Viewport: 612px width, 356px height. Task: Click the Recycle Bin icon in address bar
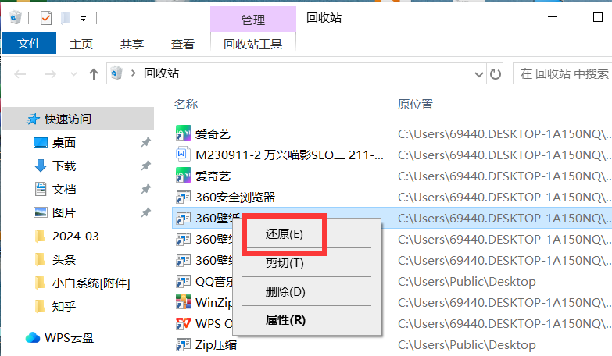click(x=116, y=73)
